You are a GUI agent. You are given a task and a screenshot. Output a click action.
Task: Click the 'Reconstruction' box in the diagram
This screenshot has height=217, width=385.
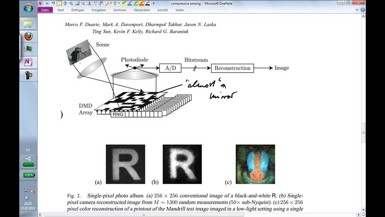point(233,68)
